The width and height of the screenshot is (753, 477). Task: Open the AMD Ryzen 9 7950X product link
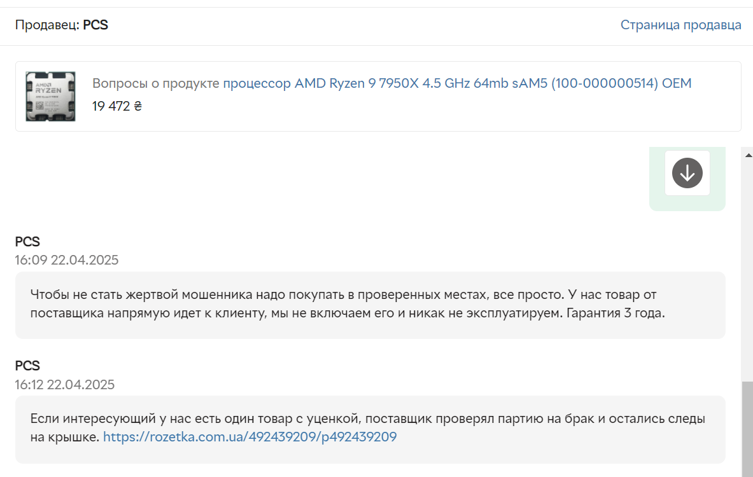(457, 83)
